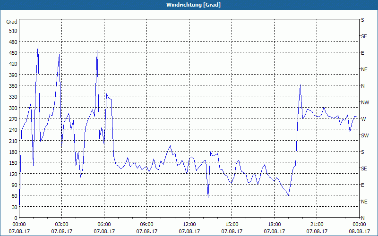The height and width of the screenshot is (236, 378).
Task: Select the 06:00 time label
Action: click(x=104, y=225)
